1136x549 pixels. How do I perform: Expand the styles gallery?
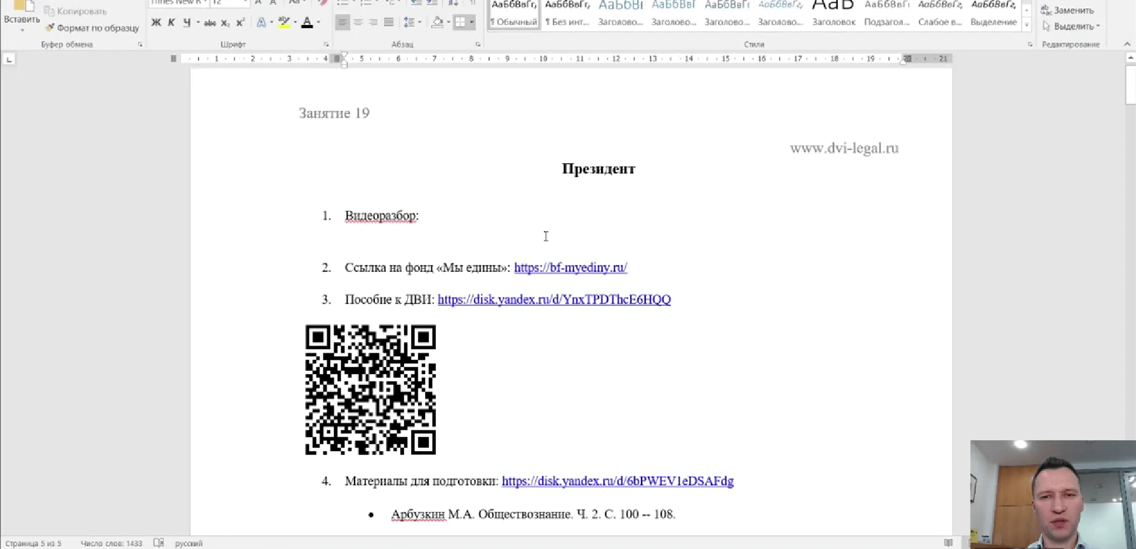pos(1027,25)
